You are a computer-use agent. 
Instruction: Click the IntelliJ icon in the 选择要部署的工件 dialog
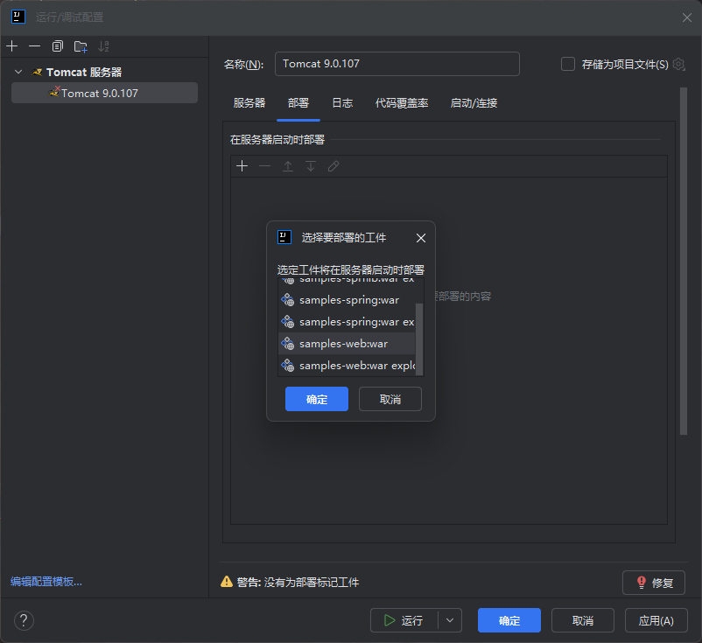pyautogui.click(x=284, y=237)
